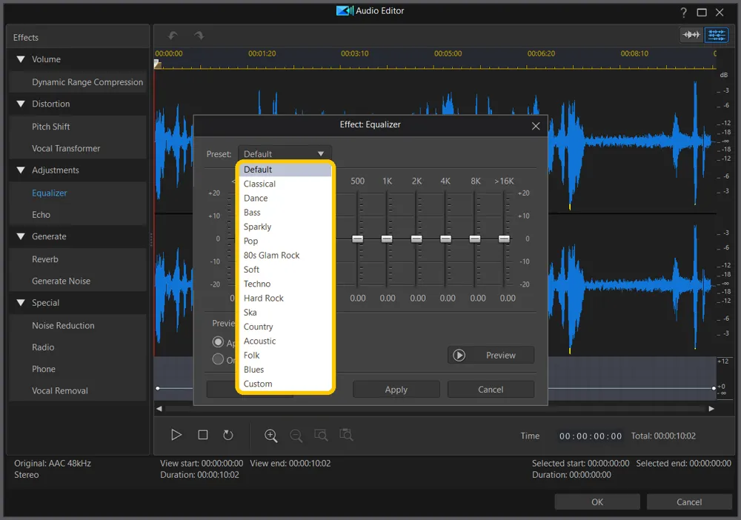Choose the Blues preset
Viewport: 741px width, 520px height.
coord(285,370)
